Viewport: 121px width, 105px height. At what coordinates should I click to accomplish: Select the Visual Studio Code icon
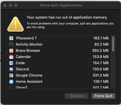[x=11, y=63]
